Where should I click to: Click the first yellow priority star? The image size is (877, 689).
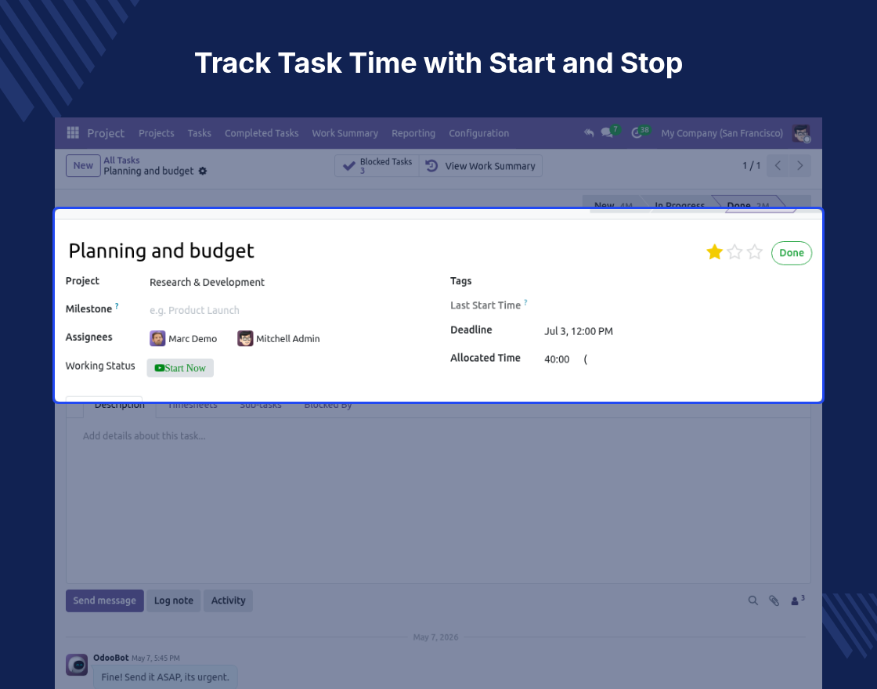(714, 252)
